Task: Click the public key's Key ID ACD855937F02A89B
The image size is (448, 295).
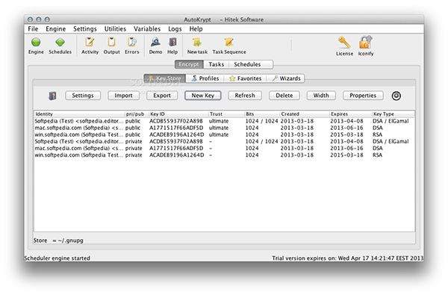Action: point(176,121)
